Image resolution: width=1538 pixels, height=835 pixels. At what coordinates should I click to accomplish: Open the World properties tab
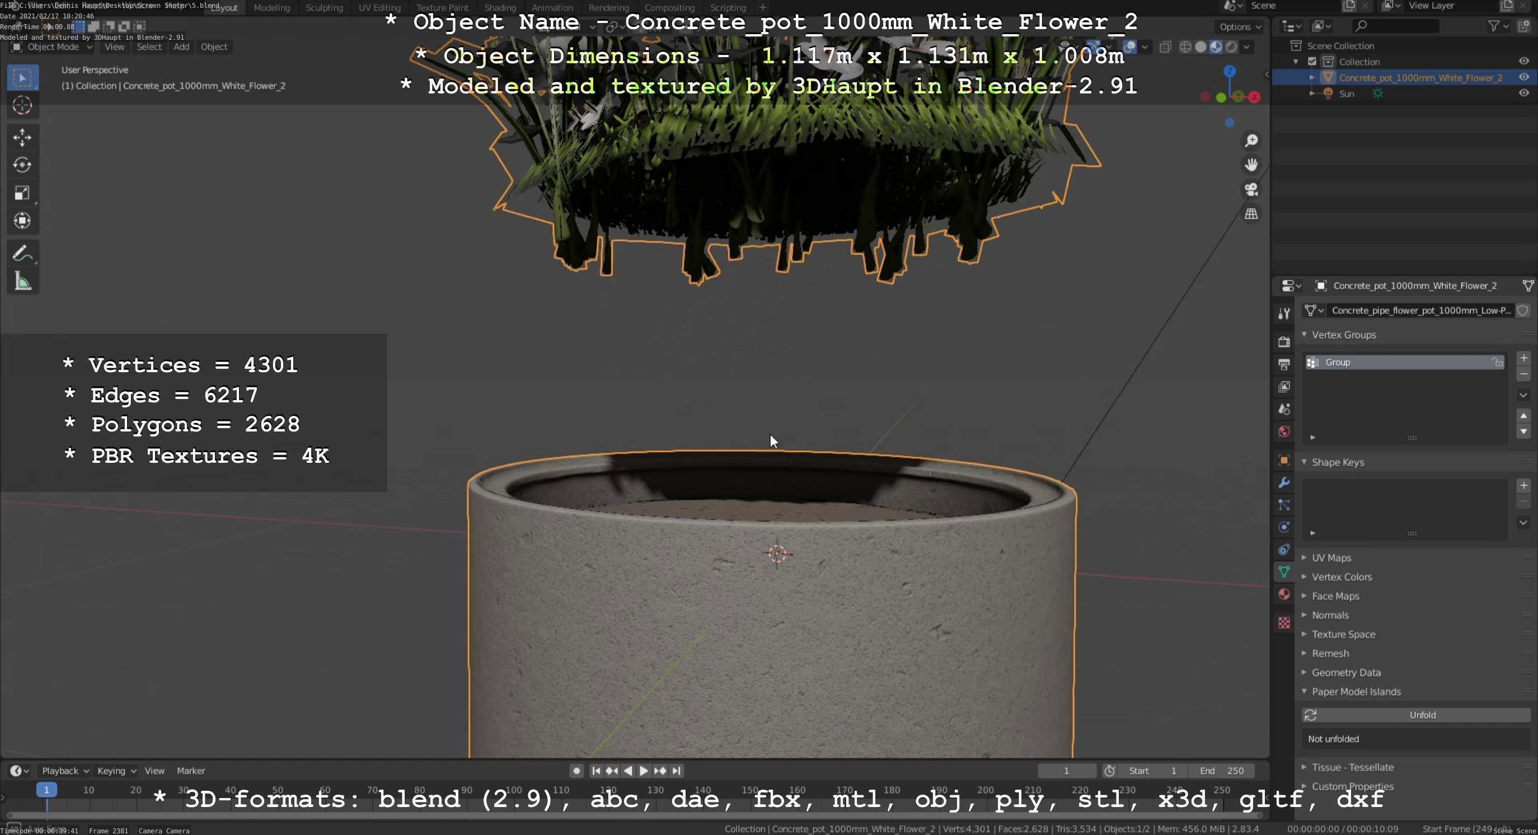(x=1284, y=431)
